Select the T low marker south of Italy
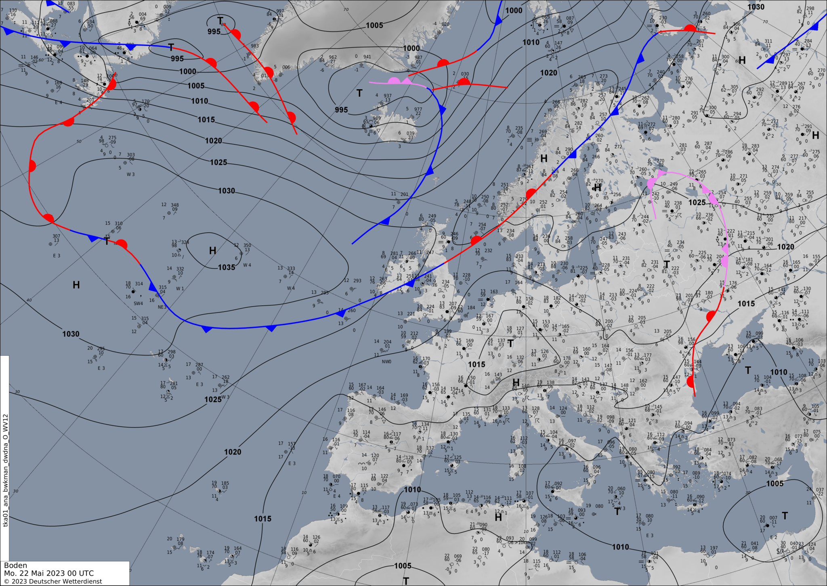 point(617,511)
